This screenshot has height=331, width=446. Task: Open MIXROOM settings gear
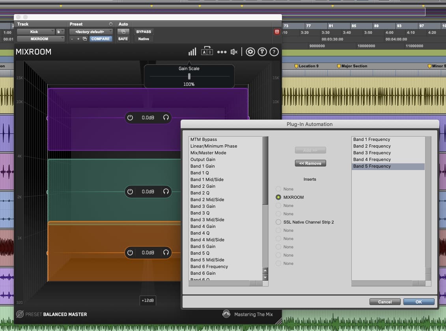coord(250,52)
